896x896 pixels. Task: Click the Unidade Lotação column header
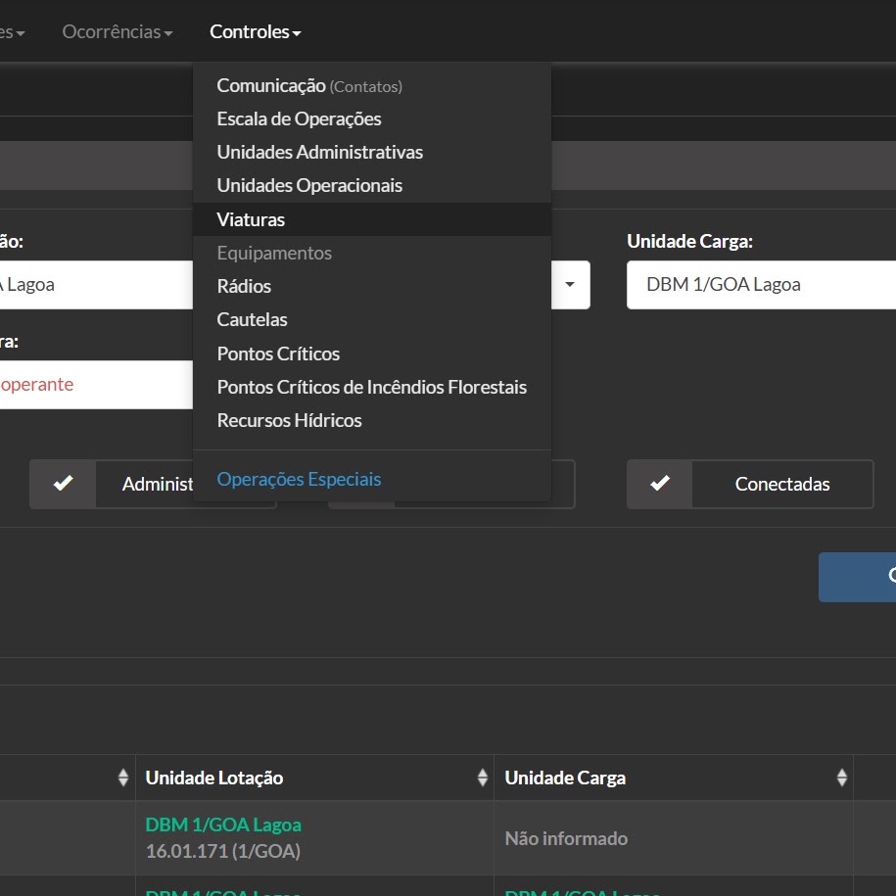314,778
